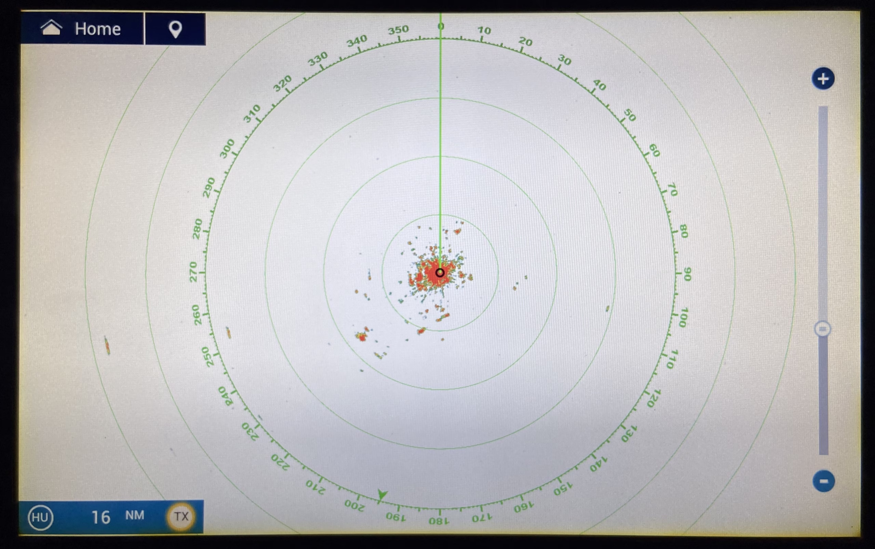This screenshot has height=549, width=875.
Task: Toggle the TX radar transmit button
Action: point(181,516)
